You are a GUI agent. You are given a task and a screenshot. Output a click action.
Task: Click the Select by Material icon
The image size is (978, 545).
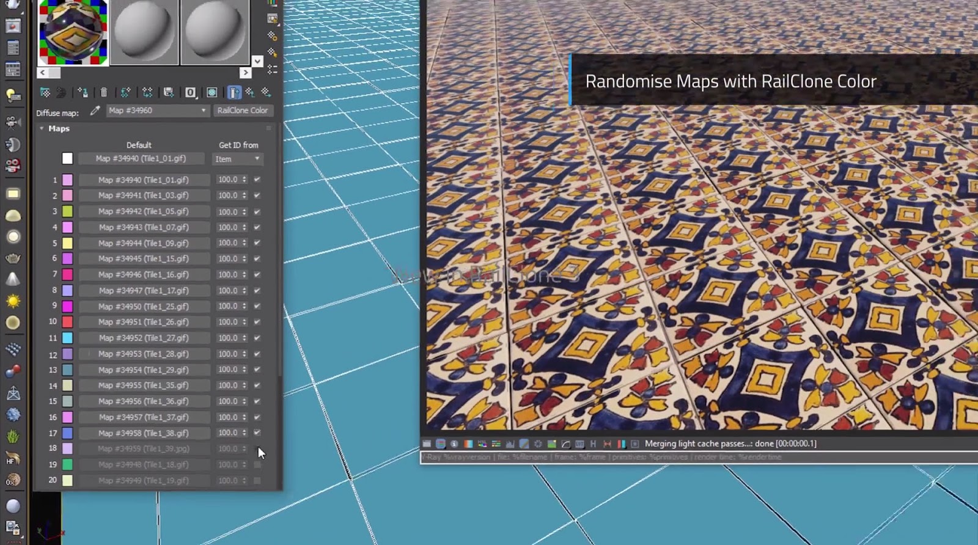coord(273,53)
